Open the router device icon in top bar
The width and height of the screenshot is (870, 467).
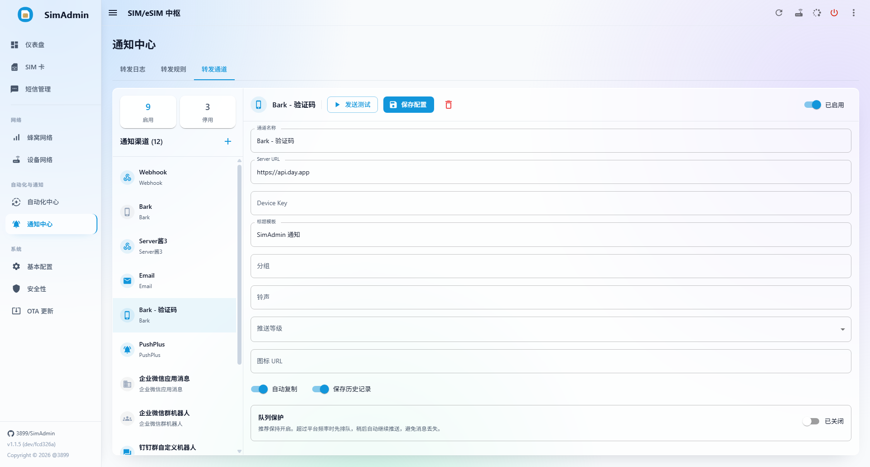(x=799, y=13)
